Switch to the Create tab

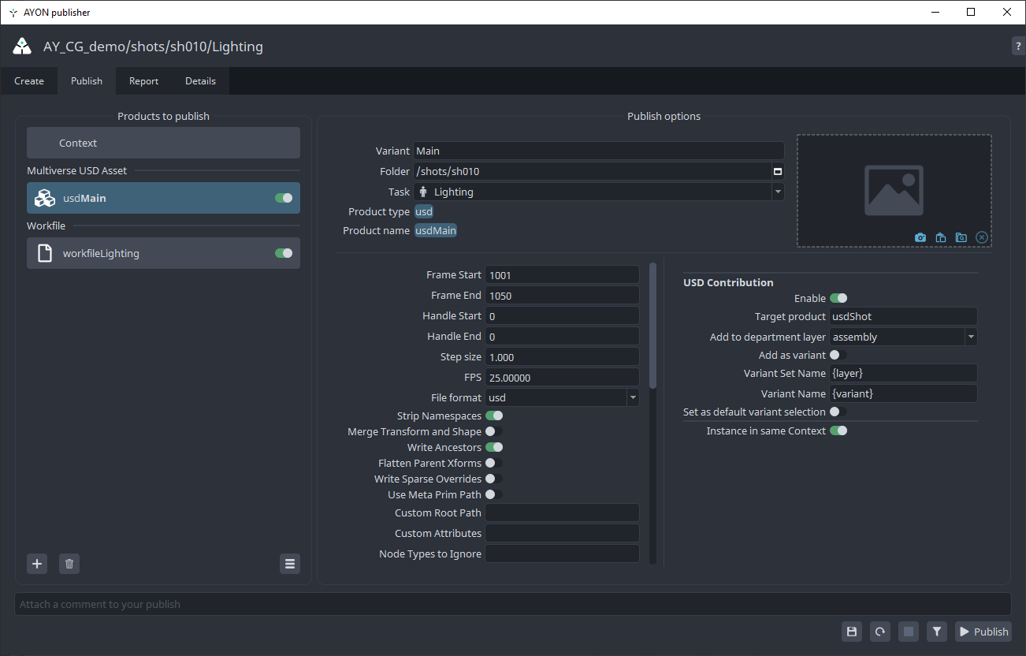(29, 81)
